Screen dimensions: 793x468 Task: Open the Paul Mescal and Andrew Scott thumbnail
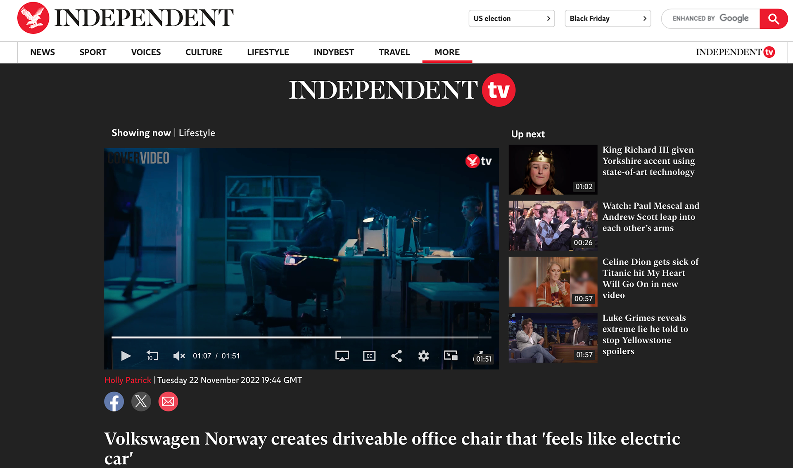(x=553, y=226)
